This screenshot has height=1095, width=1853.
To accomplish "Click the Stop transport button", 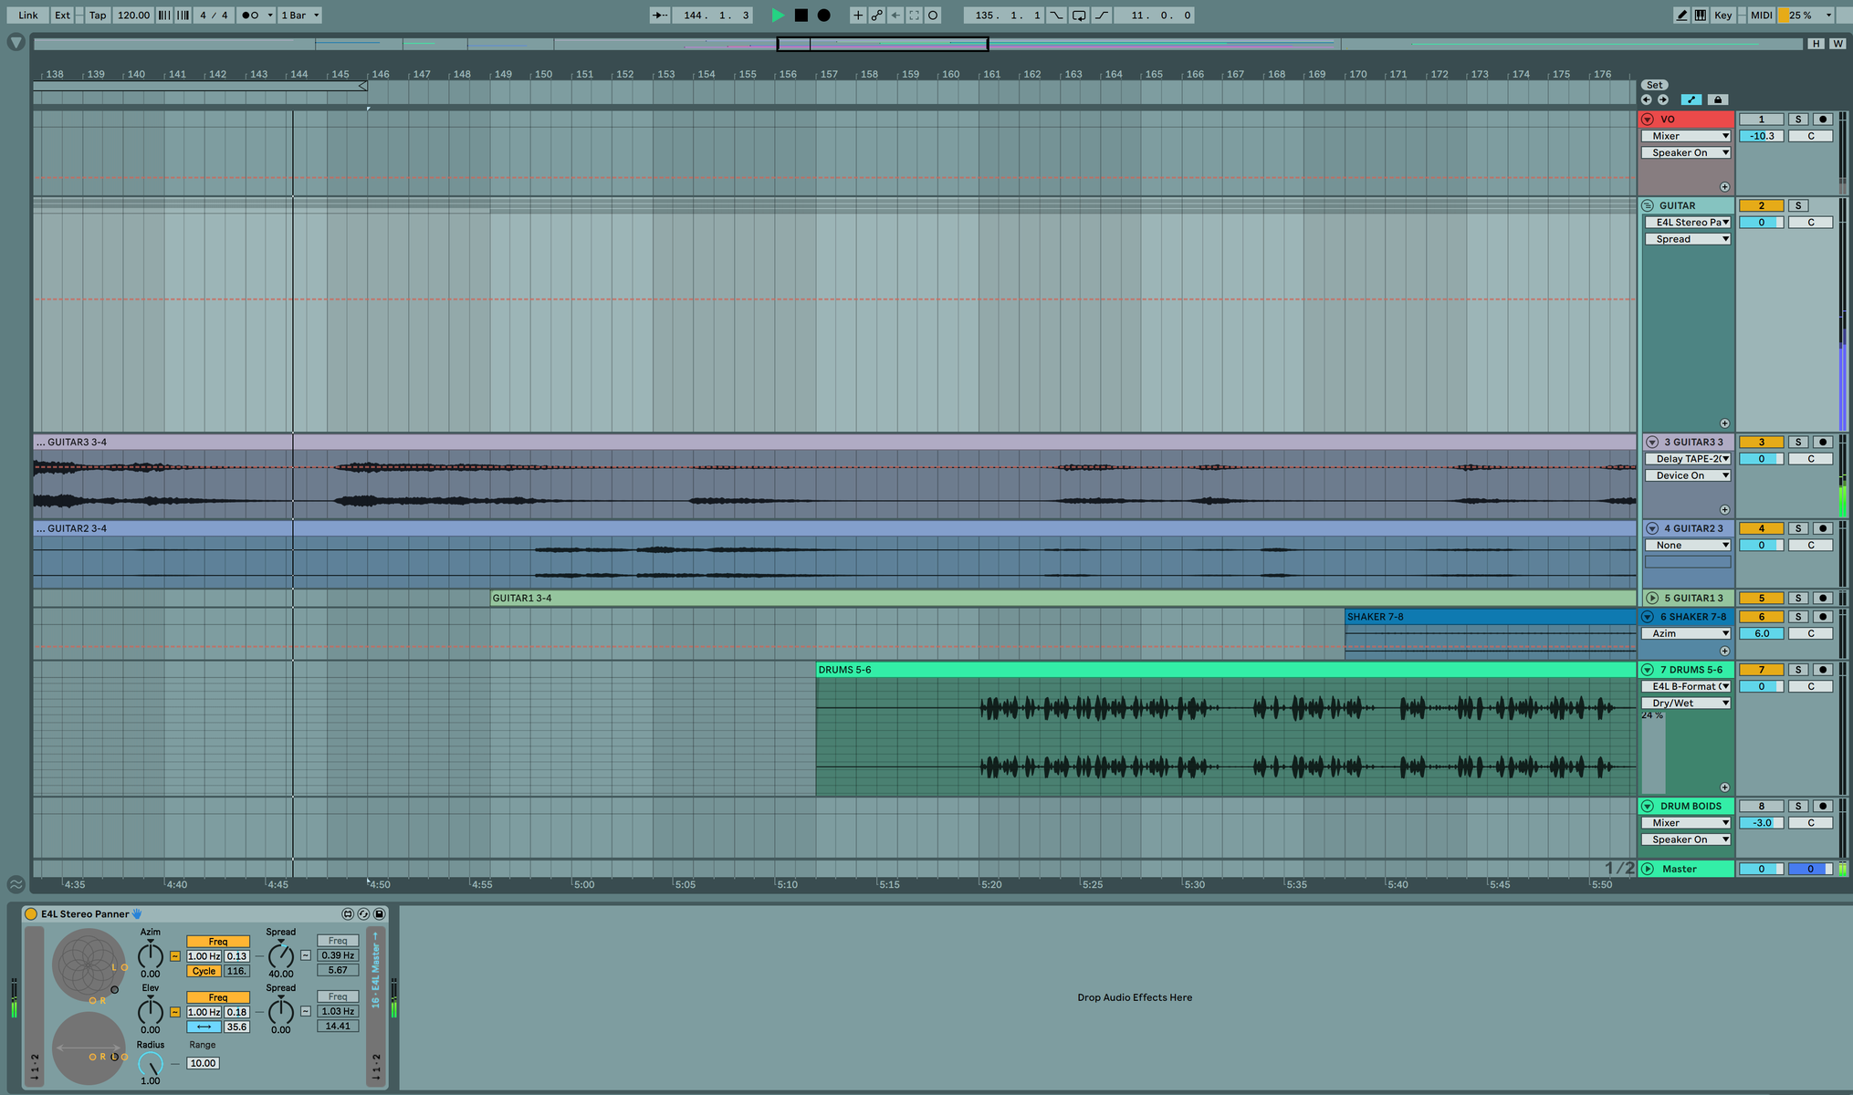I will tap(801, 15).
